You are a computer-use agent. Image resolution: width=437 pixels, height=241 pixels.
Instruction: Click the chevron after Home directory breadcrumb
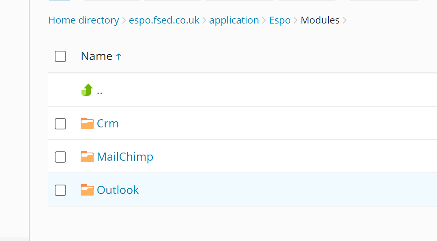tap(124, 20)
